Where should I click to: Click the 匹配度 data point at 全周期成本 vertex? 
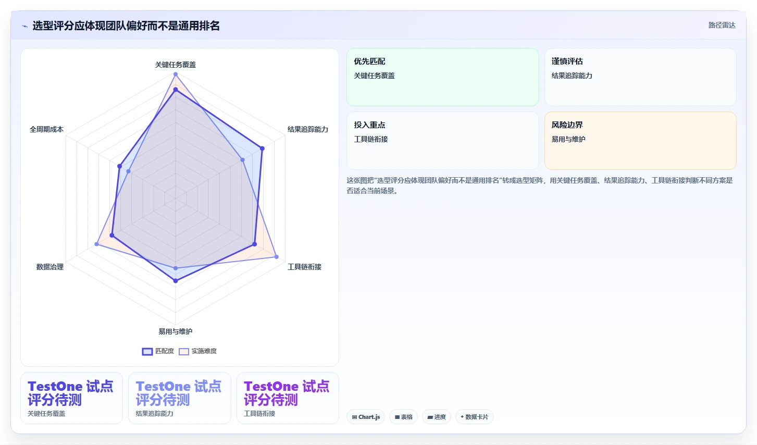pos(119,166)
